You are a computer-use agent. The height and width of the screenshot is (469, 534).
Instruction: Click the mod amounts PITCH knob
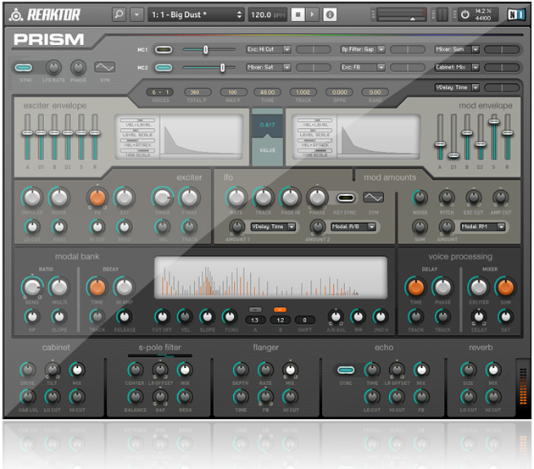coord(447,197)
